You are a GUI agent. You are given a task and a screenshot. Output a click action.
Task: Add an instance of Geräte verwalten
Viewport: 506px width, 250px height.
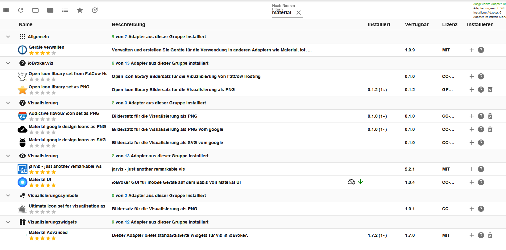(472, 50)
